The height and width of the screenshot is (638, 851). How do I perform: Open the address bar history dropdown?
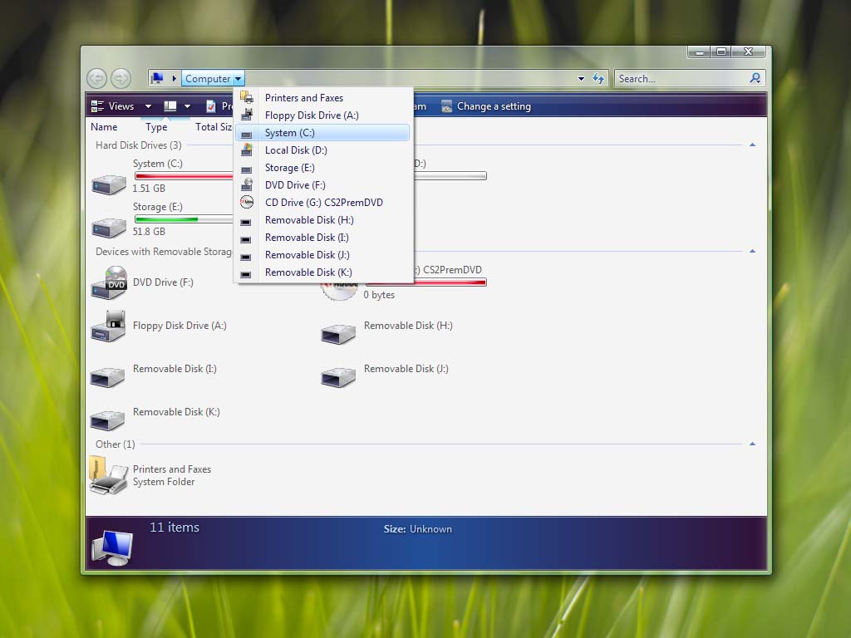pyautogui.click(x=581, y=79)
